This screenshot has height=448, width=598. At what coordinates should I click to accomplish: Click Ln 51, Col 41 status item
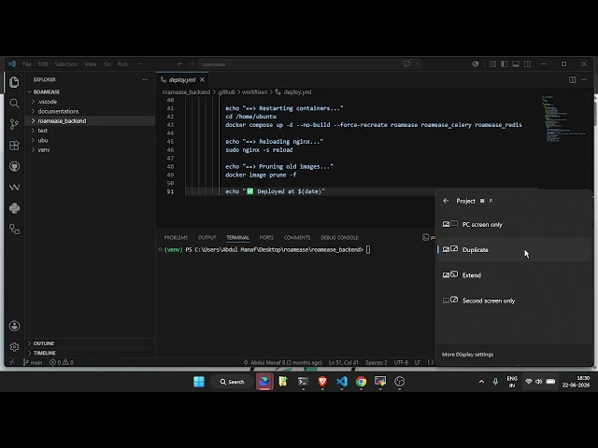point(343,362)
